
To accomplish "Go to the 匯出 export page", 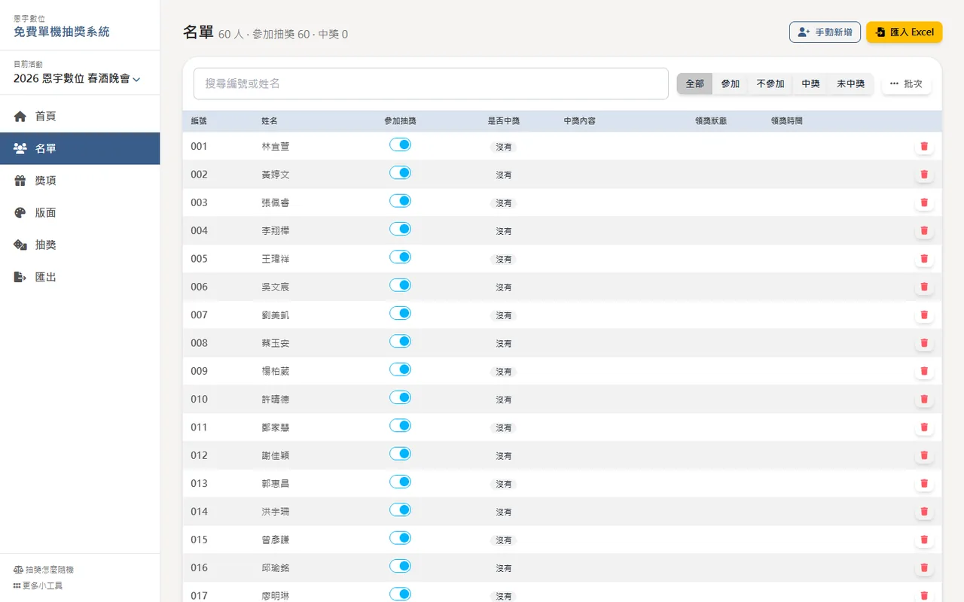I will click(80, 277).
